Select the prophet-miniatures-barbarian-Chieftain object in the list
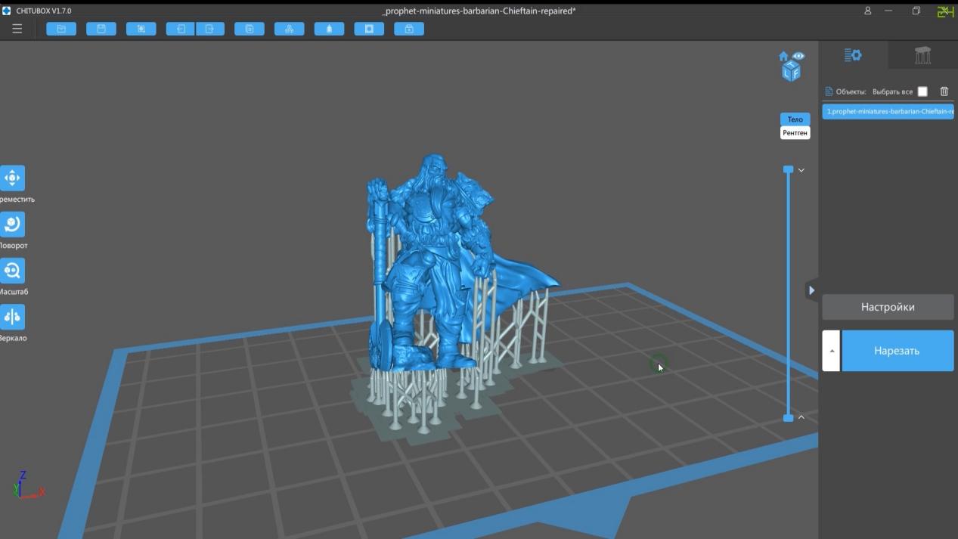The height and width of the screenshot is (539, 958). (888, 111)
